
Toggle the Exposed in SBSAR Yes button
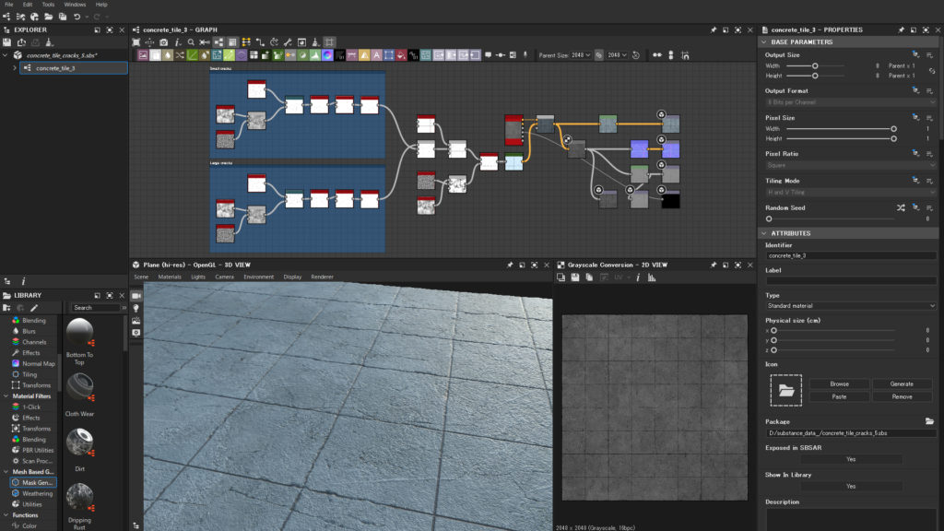click(850, 458)
